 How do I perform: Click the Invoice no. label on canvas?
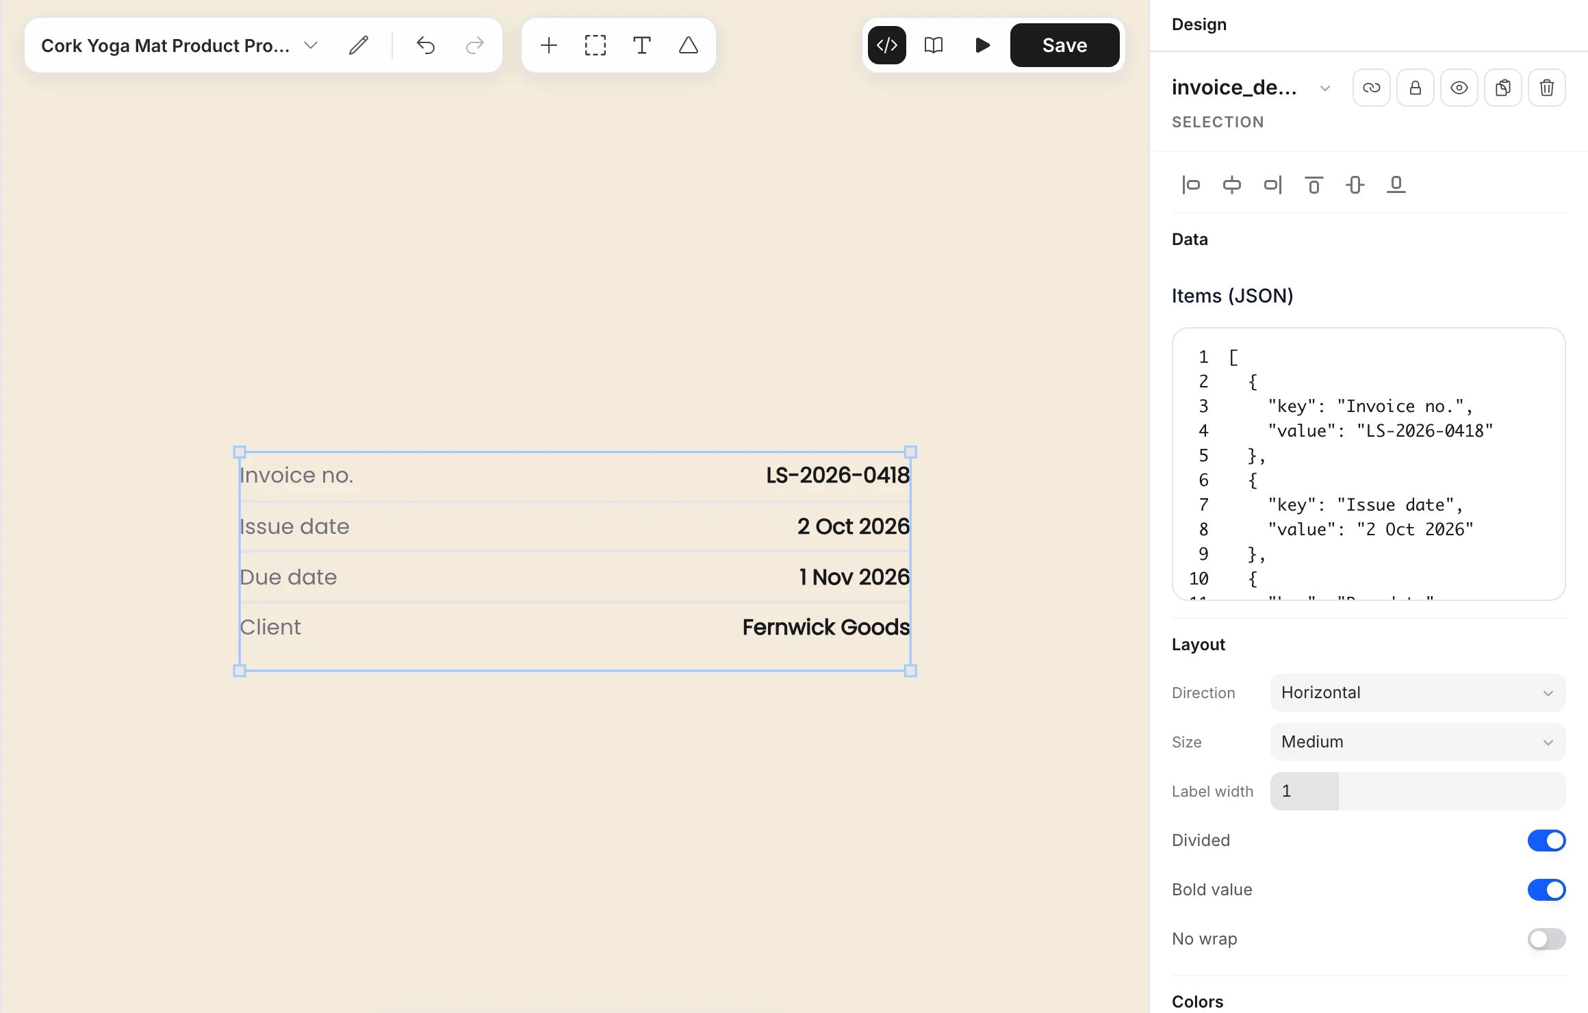296,475
